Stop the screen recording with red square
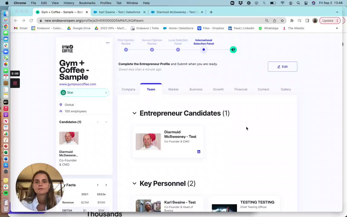Image resolution: width=347 pixels, height=217 pixels. coord(15,83)
